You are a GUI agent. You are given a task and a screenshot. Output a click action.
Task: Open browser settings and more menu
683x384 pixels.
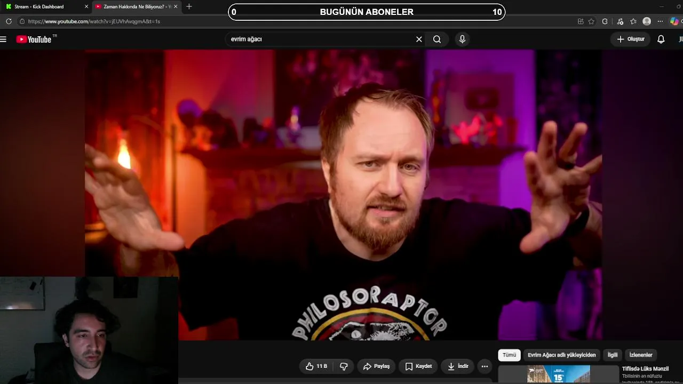click(x=660, y=21)
